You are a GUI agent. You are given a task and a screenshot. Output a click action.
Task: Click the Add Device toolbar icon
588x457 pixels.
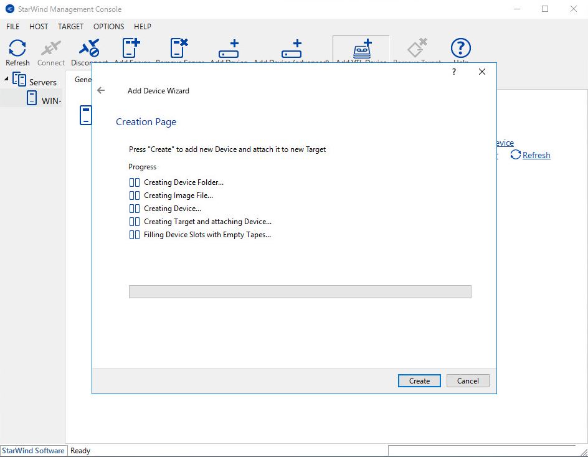(x=229, y=49)
